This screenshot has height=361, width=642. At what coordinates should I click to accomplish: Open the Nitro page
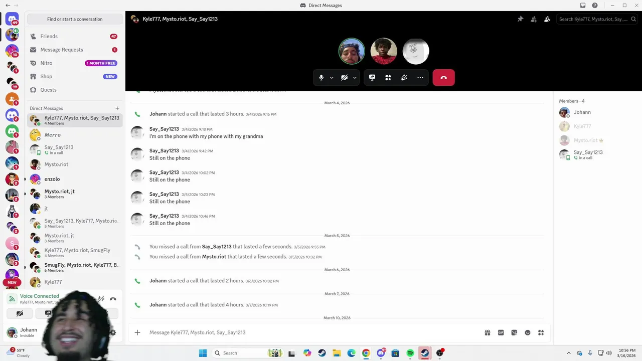coord(75,63)
